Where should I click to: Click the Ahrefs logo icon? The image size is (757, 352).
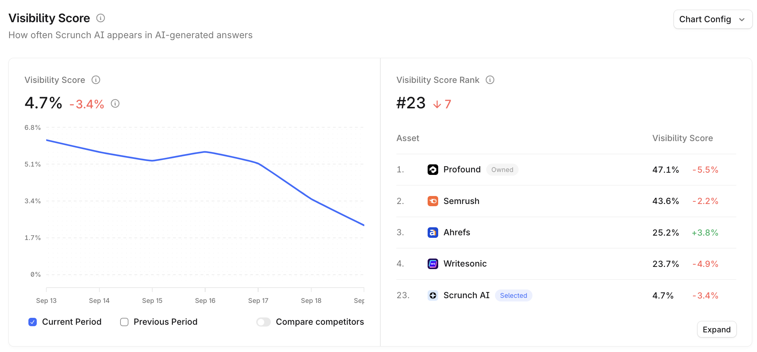[x=433, y=232]
